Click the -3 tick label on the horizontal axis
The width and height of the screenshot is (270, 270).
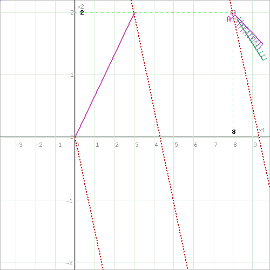coord(19,145)
